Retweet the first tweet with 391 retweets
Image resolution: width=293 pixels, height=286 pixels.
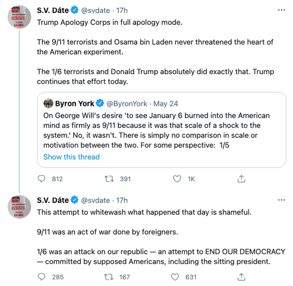click(109, 179)
